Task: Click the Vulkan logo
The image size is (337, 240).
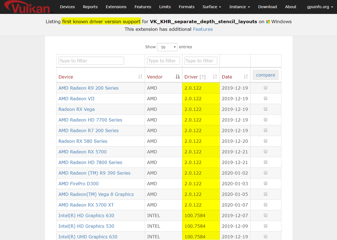Action: point(29,7)
